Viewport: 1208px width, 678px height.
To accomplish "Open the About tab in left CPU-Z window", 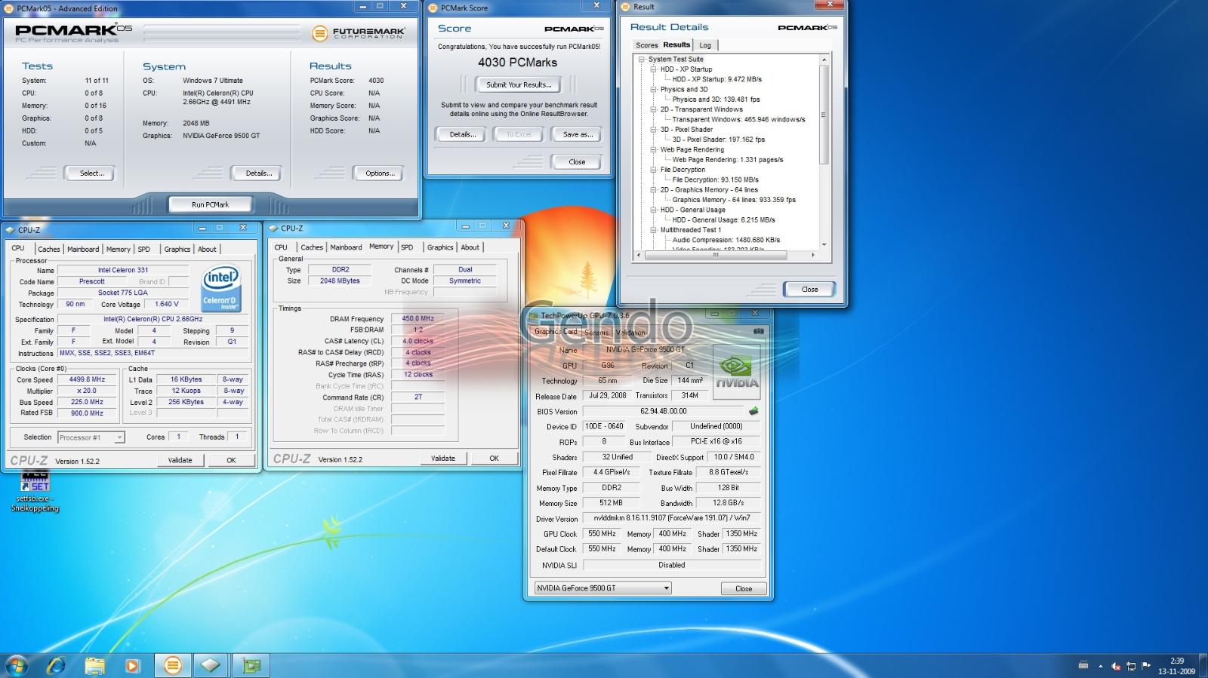I will 207,249.
